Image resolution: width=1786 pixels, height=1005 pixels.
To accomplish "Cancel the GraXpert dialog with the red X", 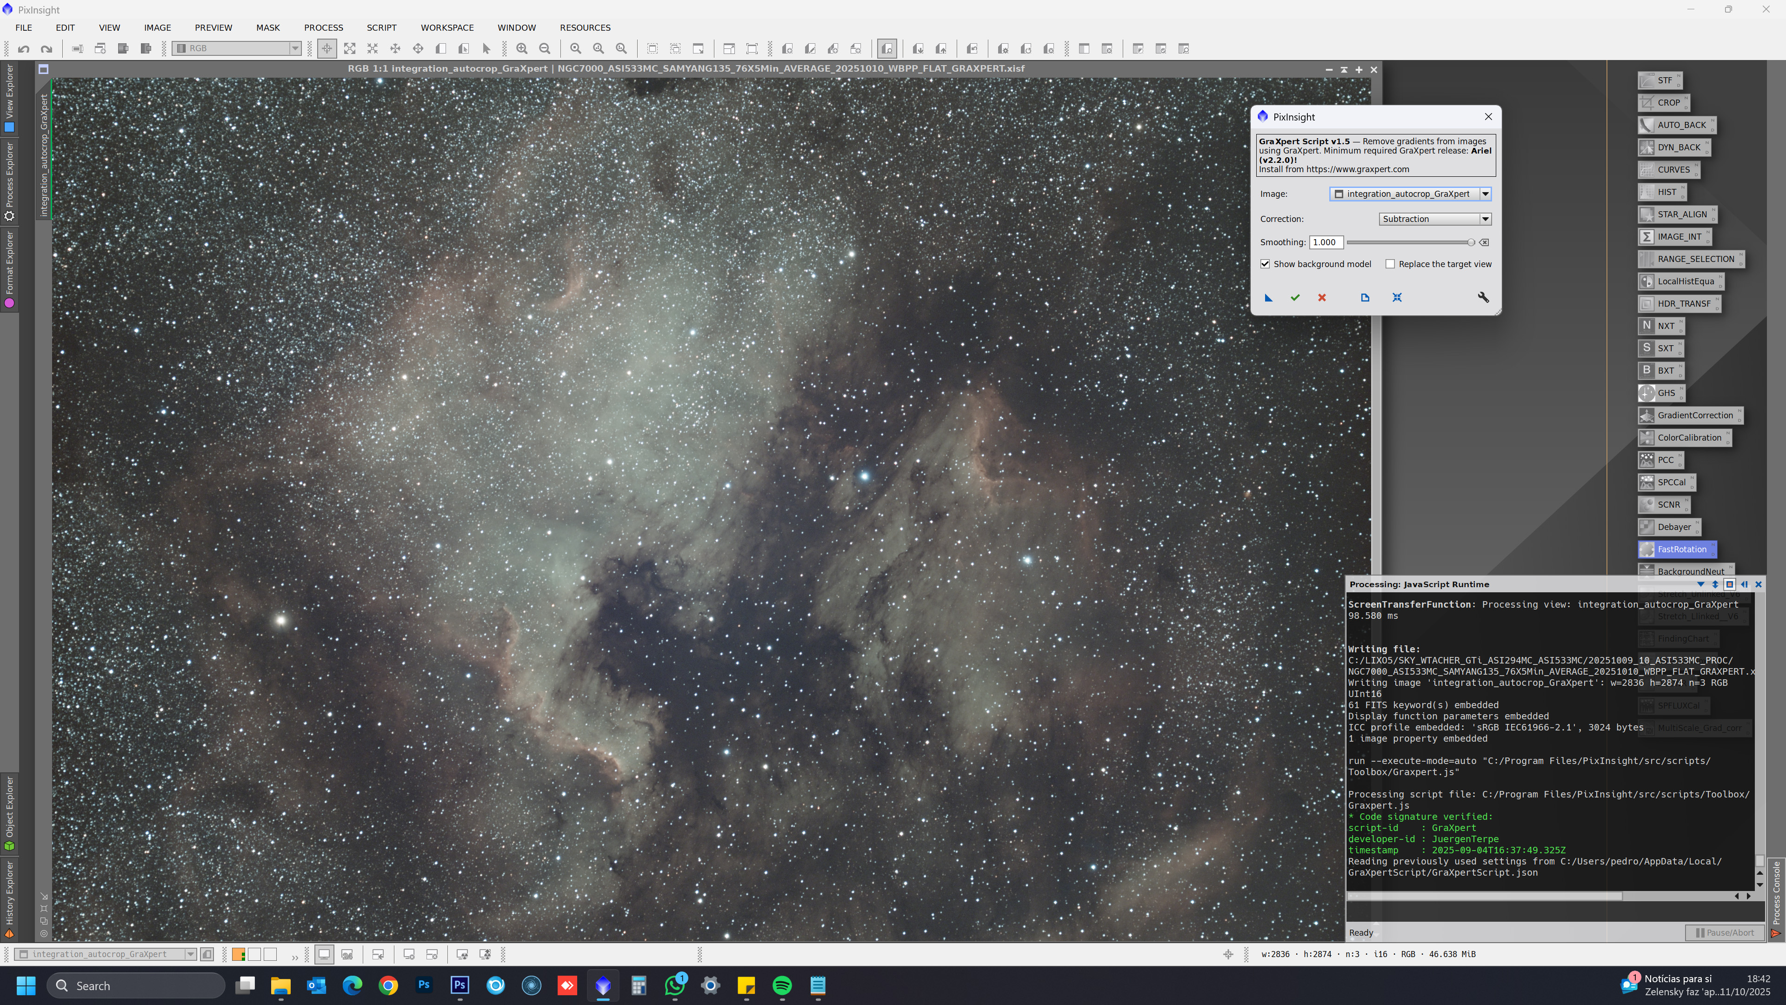I will click(x=1321, y=298).
